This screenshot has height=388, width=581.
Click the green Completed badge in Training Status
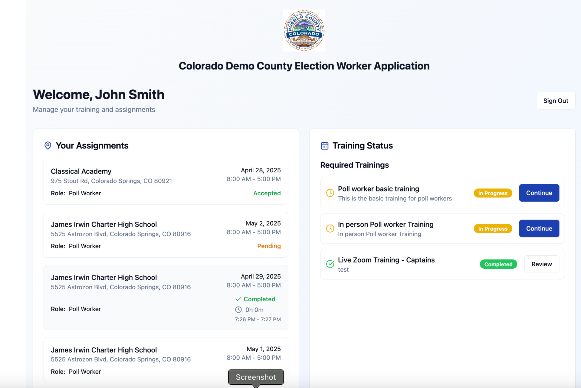click(498, 264)
